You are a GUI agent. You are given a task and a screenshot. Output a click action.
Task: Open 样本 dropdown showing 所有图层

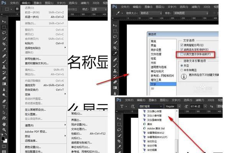tap(191, 13)
